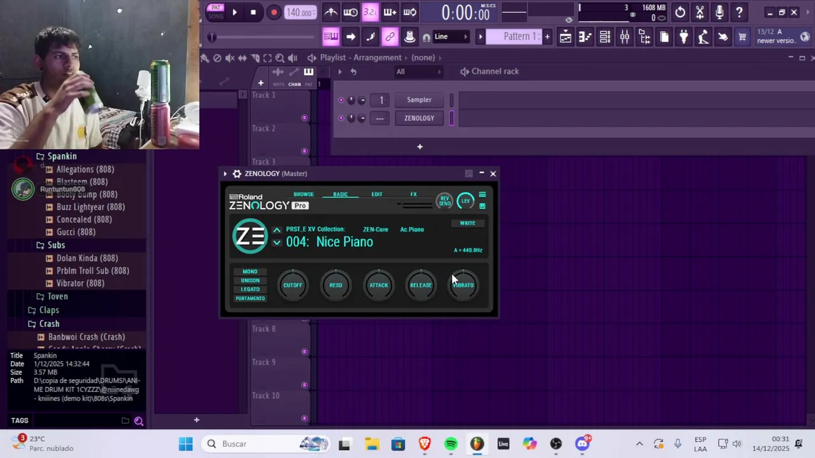Viewport: 815px width, 458px height.
Task: Open ZENOLOGY hamburger menu icon
Action: pyautogui.click(x=482, y=195)
